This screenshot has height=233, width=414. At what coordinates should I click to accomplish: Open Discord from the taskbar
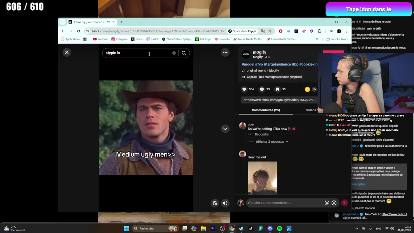coord(270,228)
